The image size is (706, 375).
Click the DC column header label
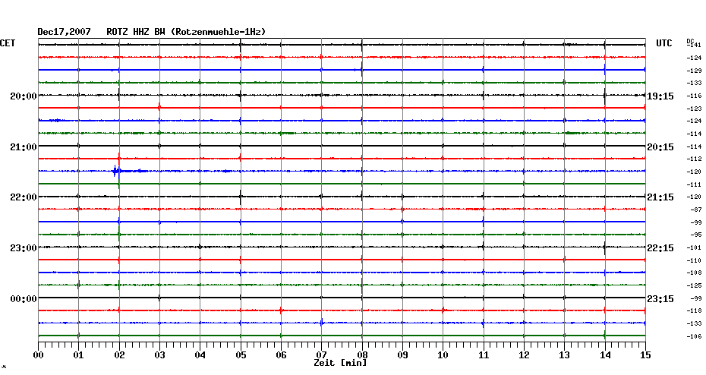[690, 42]
